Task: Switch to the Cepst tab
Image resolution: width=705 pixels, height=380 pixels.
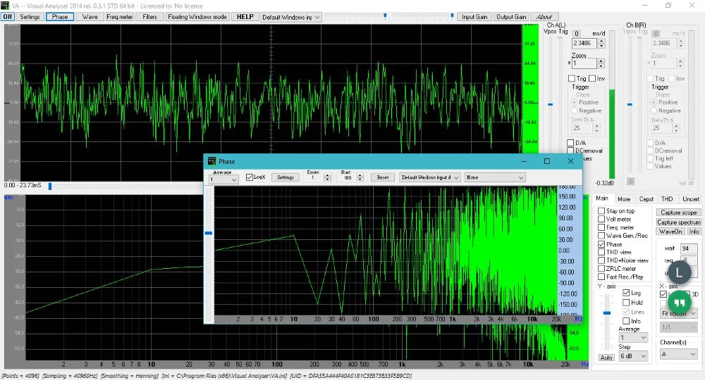Action: coord(646,198)
